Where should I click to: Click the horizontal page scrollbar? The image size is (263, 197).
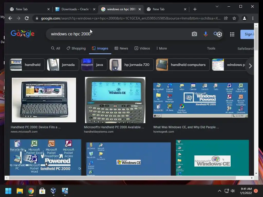[x=123, y=178]
